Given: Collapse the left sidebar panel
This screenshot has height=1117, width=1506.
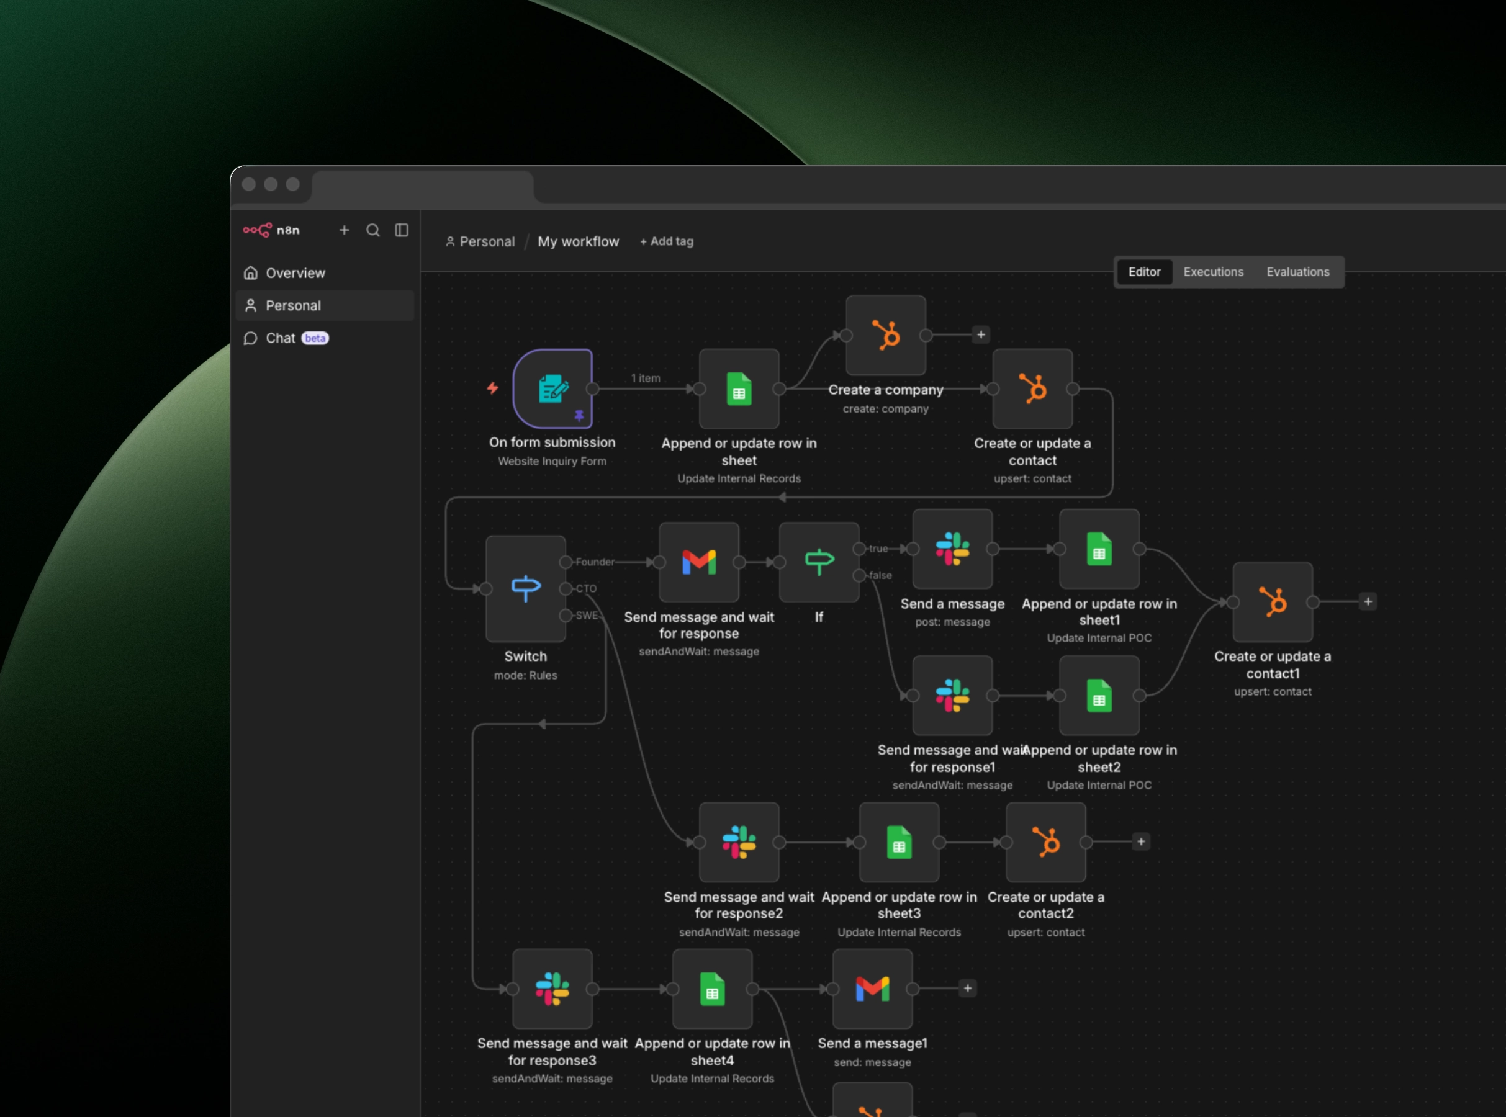Looking at the screenshot, I should (x=402, y=230).
